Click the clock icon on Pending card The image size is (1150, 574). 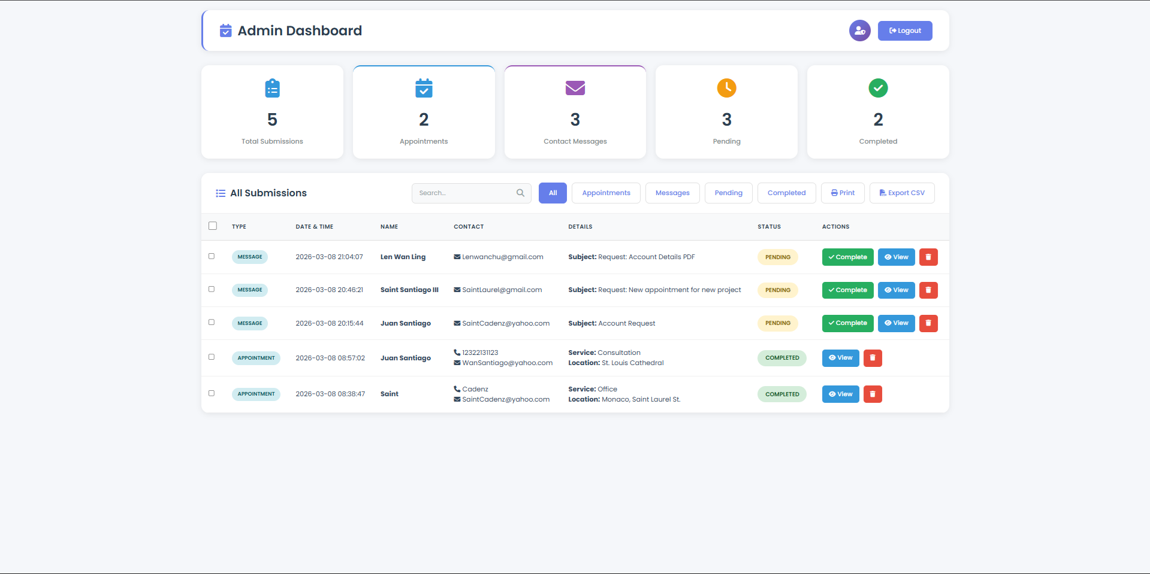[x=726, y=88]
